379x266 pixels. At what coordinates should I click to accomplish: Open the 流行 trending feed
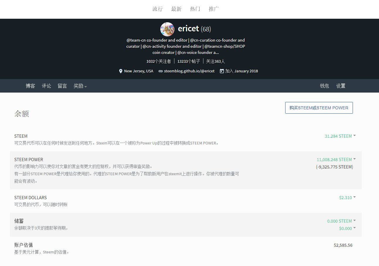tap(157, 9)
